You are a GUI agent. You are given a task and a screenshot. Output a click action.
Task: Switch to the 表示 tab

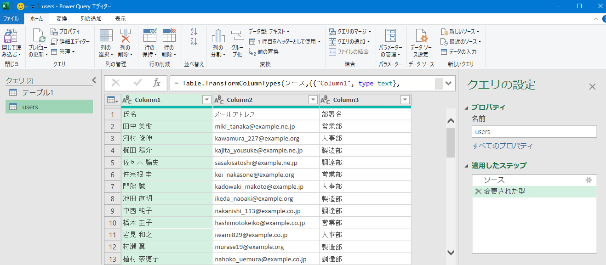pos(120,19)
